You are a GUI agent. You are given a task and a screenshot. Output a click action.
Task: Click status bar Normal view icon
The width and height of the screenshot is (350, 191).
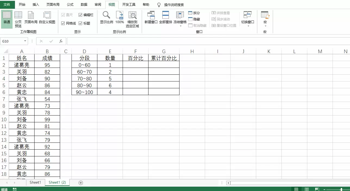(296, 189)
